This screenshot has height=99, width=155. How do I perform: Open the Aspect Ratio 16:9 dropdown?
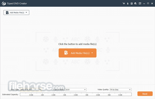[76, 90]
